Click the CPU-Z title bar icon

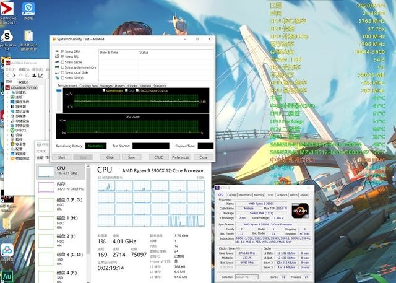[x=217, y=188]
